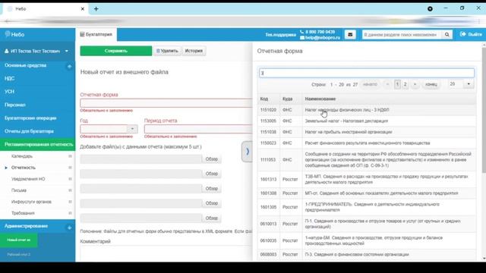This screenshot has width=486, height=273.
Task: Click page 1 in pagination
Action: point(397,84)
